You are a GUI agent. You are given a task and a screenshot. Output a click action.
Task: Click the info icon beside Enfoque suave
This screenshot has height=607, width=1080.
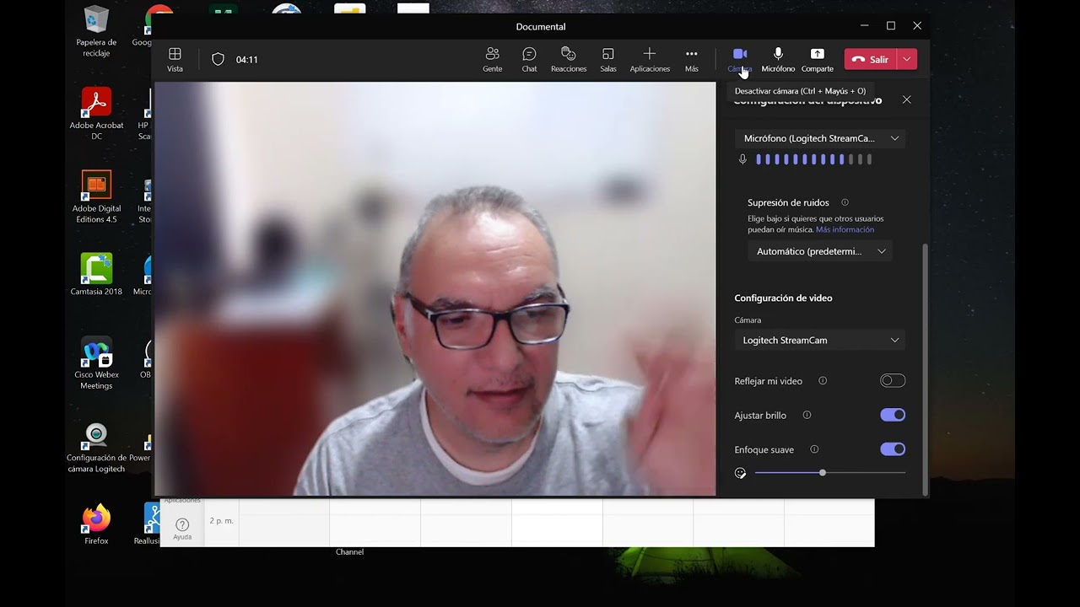coord(814,449)
